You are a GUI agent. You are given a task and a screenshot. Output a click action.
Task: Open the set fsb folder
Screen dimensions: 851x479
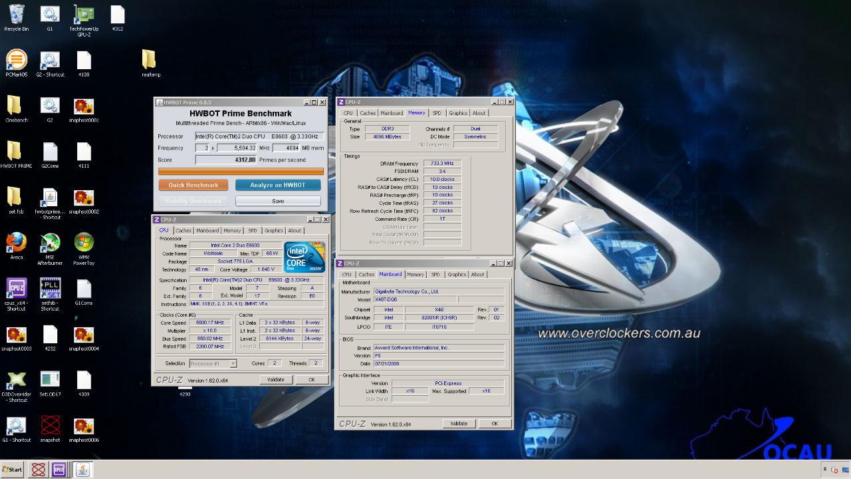pyautogui.click(x=17, y=201)
